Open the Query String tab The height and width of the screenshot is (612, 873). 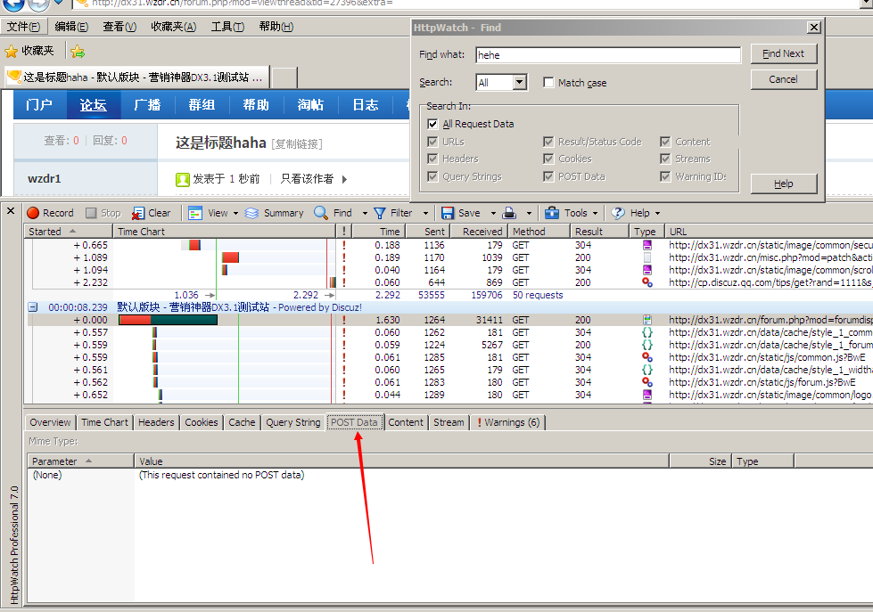click(x=292, y=422)
